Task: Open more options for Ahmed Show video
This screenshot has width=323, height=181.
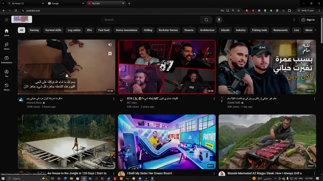Action: click(x=114, y=99)
